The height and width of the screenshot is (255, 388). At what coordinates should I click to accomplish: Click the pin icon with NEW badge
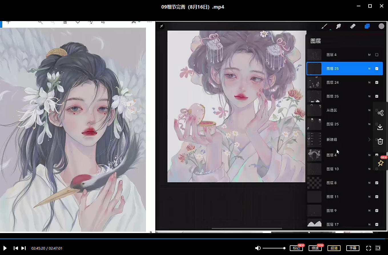coord(380,163)
